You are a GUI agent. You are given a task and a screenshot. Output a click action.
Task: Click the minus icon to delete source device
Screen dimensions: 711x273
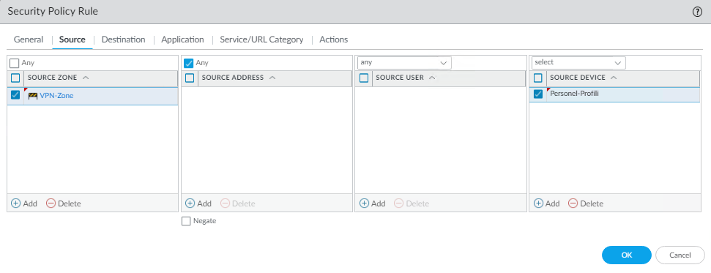[x=573, y=203]
